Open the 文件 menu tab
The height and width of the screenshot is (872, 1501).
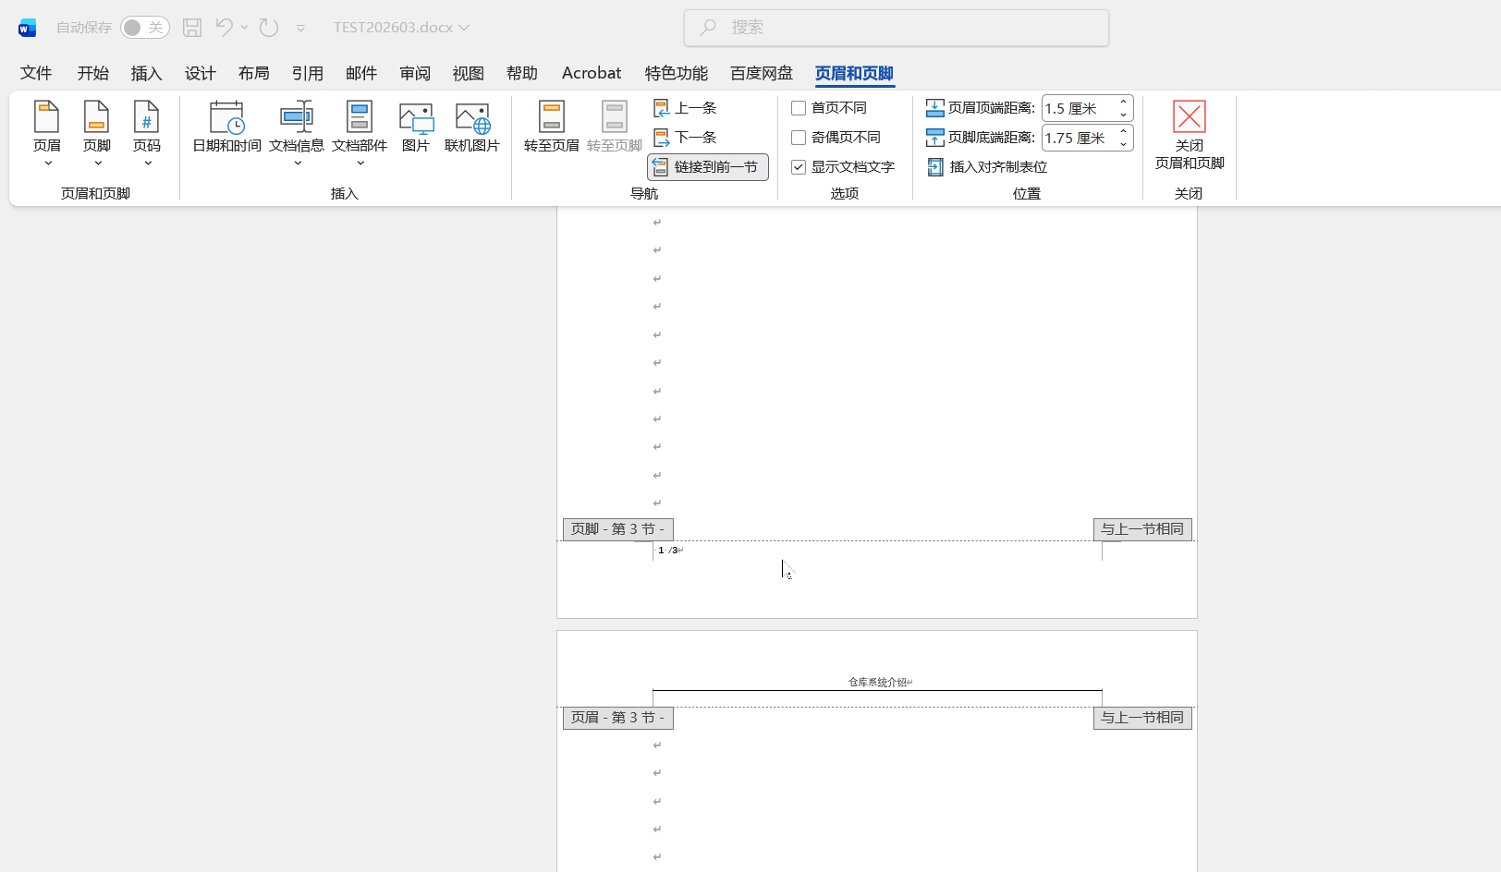36,73
